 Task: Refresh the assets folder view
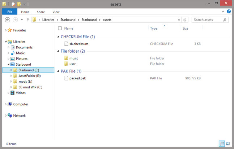pos(185,19)
